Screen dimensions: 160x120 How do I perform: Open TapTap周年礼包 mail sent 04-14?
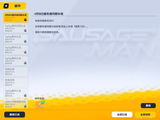pos(16,50)
